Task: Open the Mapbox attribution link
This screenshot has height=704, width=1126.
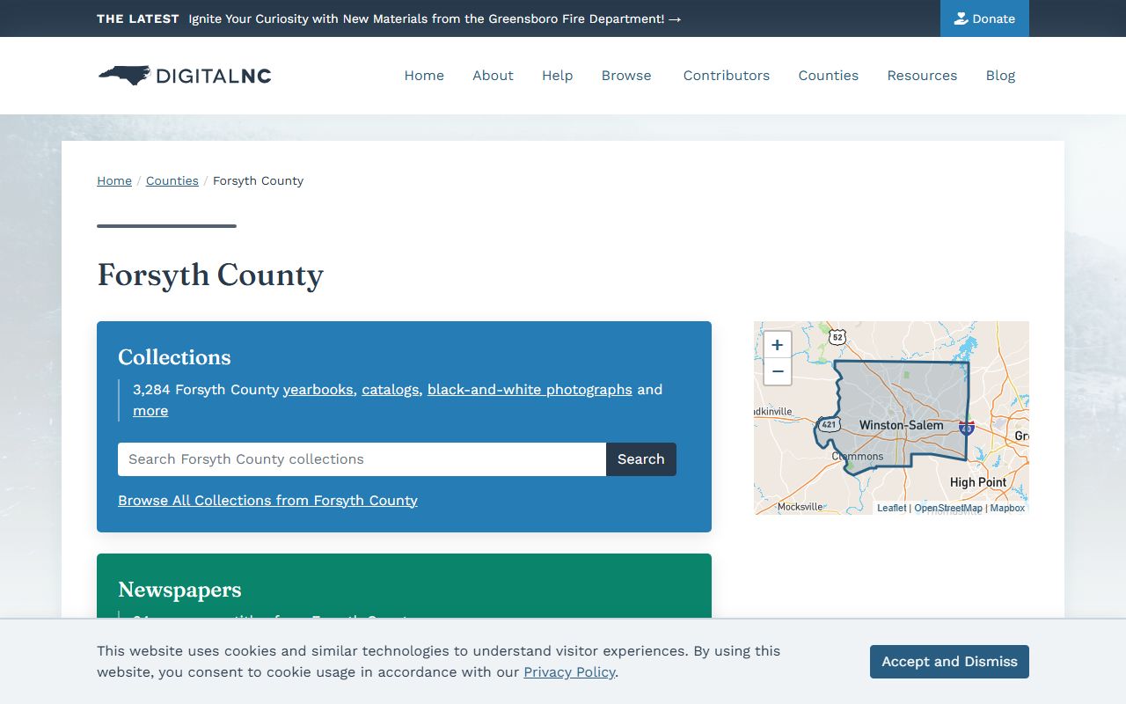Action: coord(1007,508)
